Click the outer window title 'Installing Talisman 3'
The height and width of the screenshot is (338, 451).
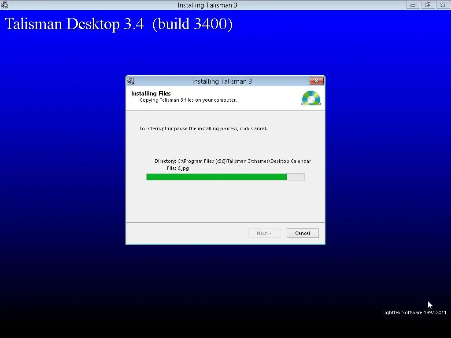tap(207, 5)
